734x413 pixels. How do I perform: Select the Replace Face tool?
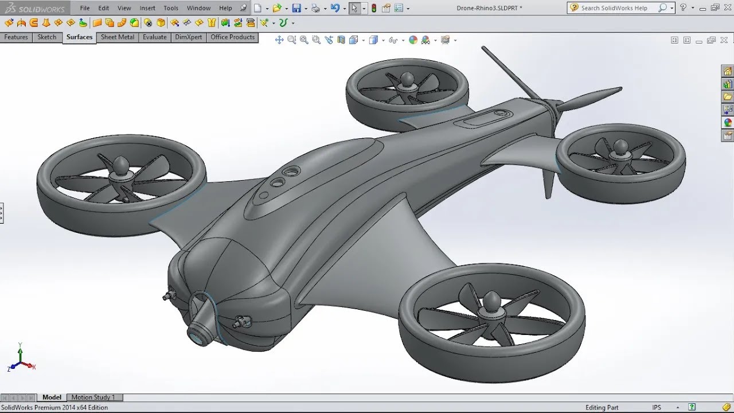pos(161,23)
